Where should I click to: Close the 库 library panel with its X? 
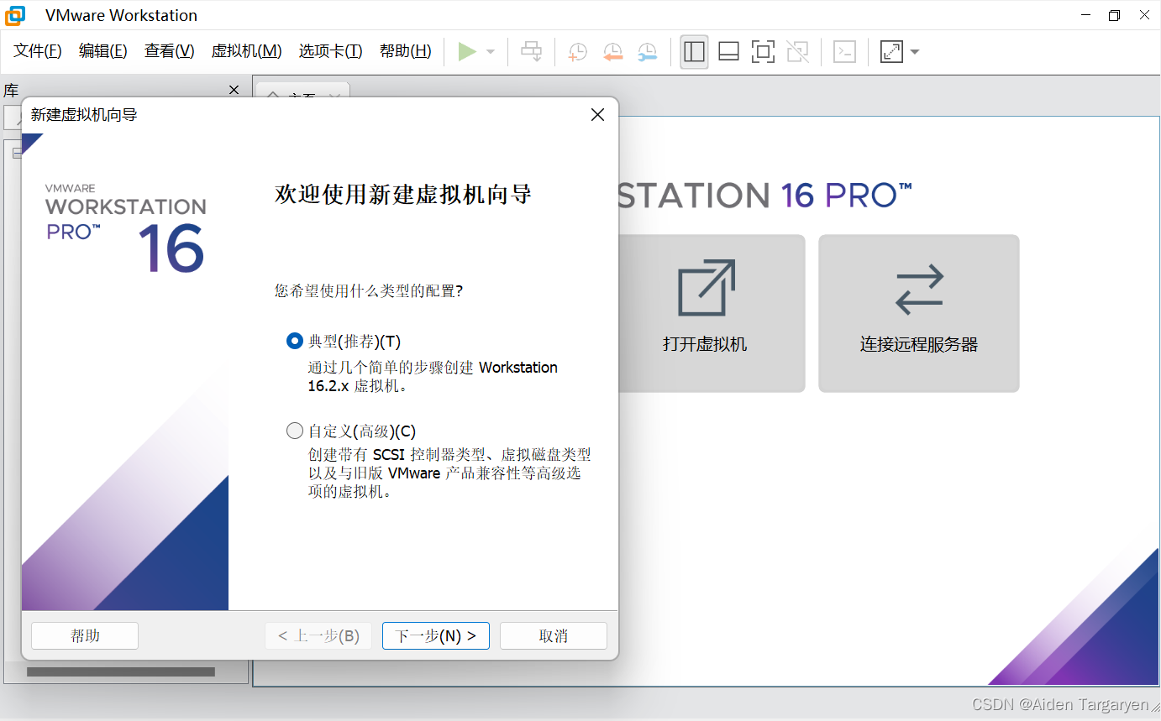coord(234,90)
